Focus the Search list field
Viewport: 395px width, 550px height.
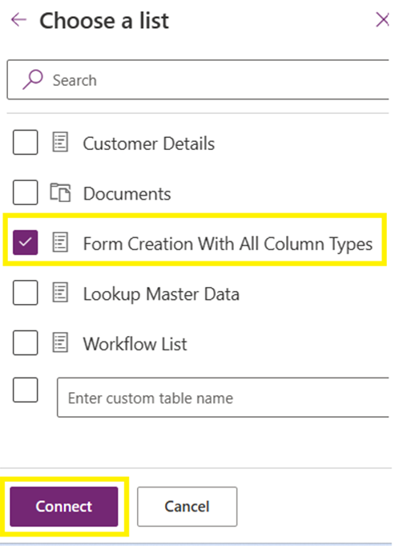[198, 79]
